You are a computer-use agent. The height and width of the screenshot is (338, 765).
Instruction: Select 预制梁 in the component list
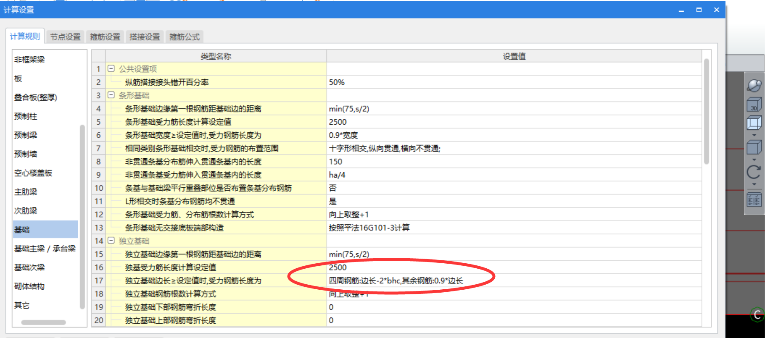[x=26, y=135]
